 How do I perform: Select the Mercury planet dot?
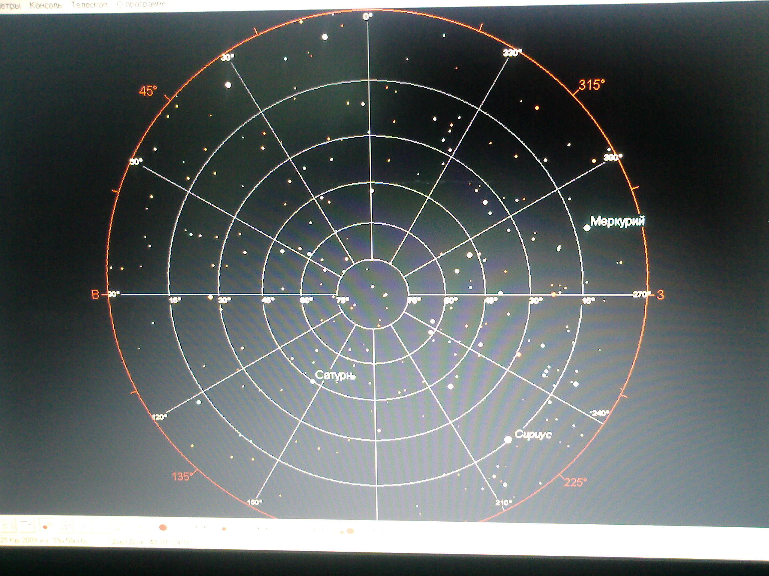click(x=587, y=227)
